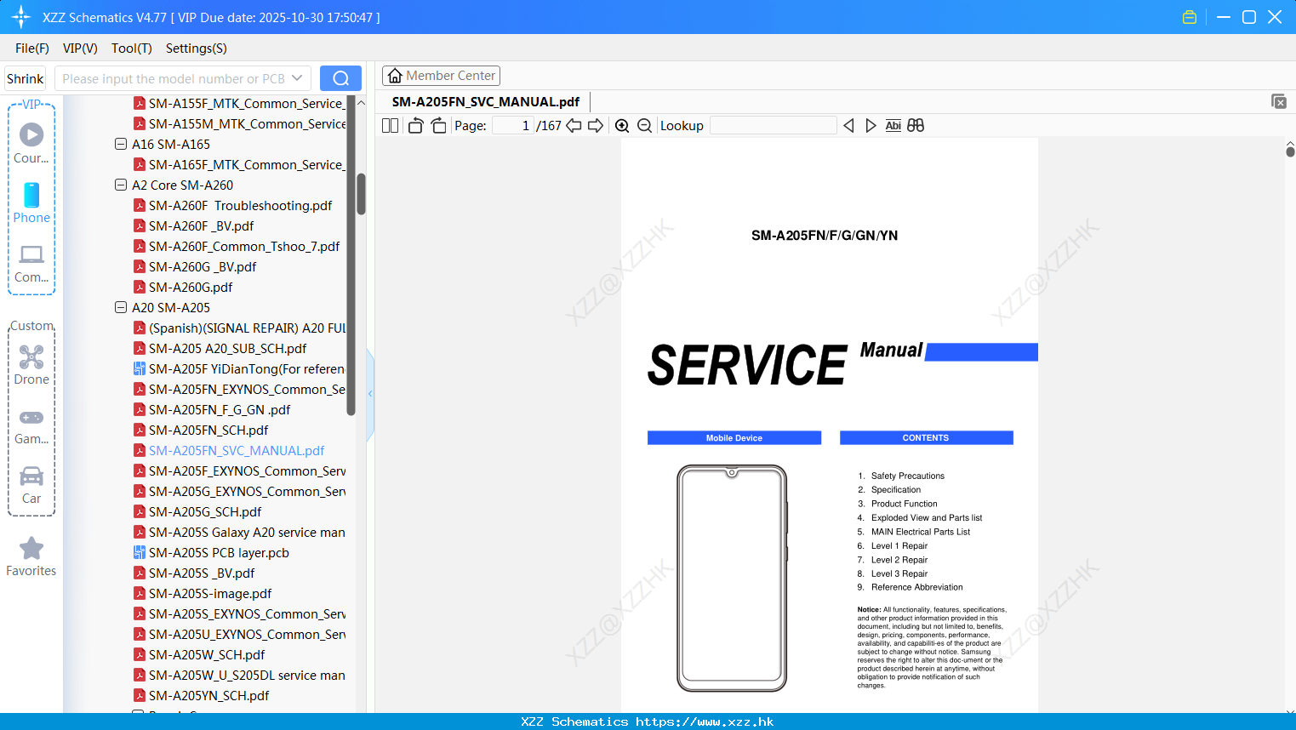Find next lookup match triangle
This screenshot has width=1296, height=730.
871,125
